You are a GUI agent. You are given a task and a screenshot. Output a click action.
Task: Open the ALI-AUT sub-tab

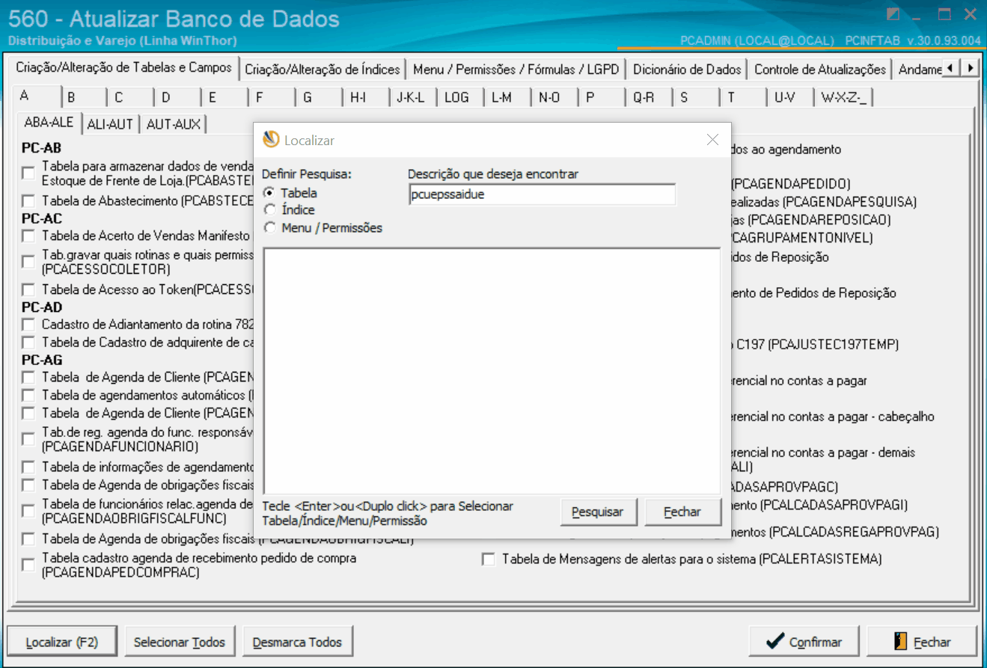(x=110, y=125)
